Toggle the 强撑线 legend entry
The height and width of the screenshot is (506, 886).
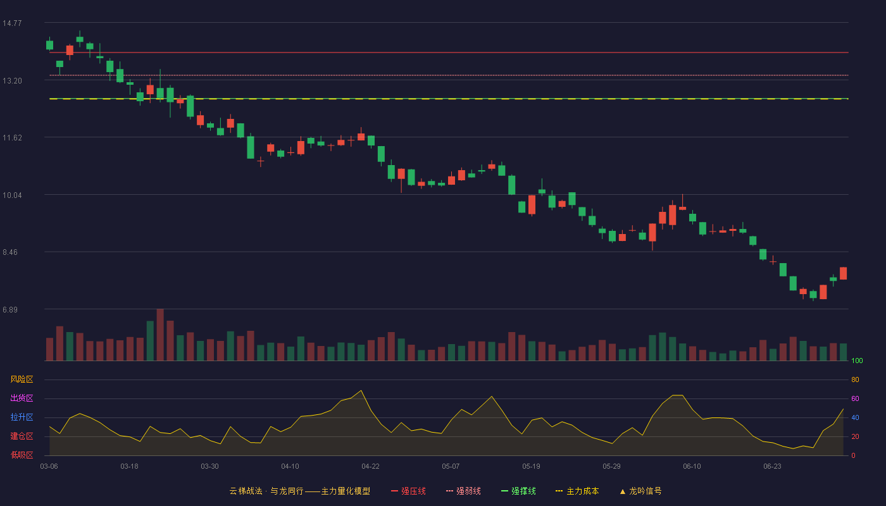tap(518, 491)
